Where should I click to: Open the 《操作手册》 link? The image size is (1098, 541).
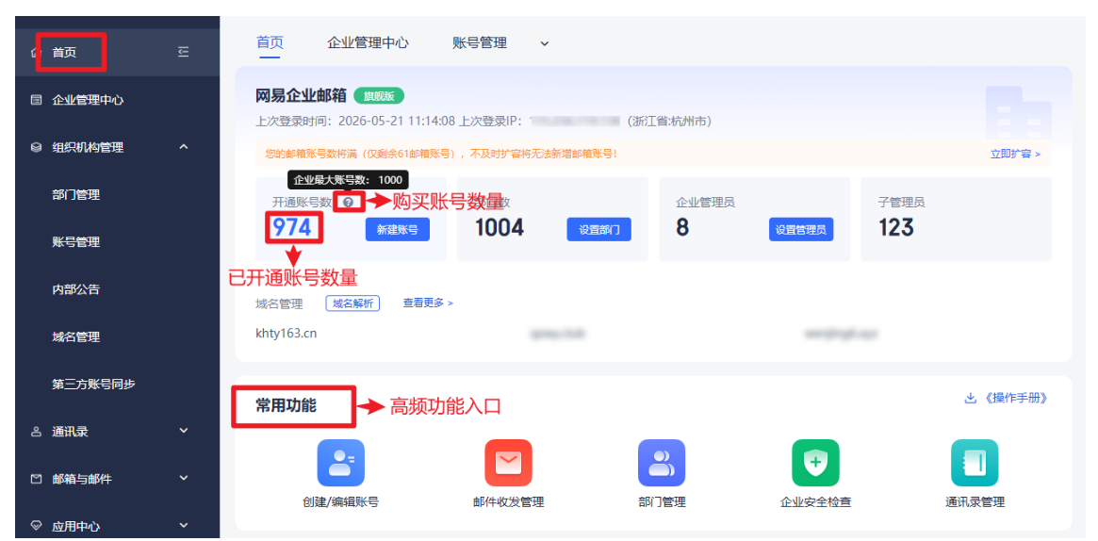[x=1015, y=399]
